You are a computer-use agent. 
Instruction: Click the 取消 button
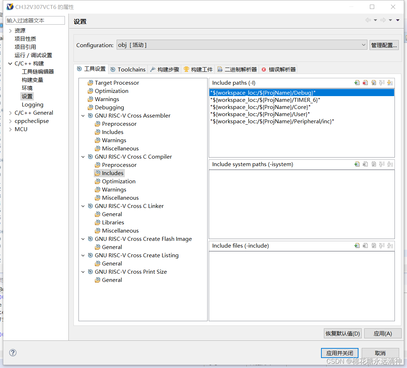[x=380, y=353]
